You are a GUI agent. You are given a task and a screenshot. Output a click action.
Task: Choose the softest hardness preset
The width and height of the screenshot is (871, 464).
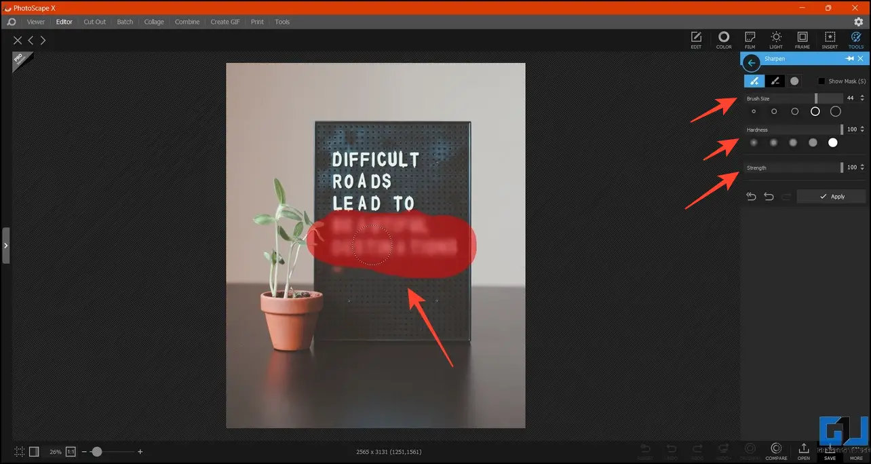point(754,142)
